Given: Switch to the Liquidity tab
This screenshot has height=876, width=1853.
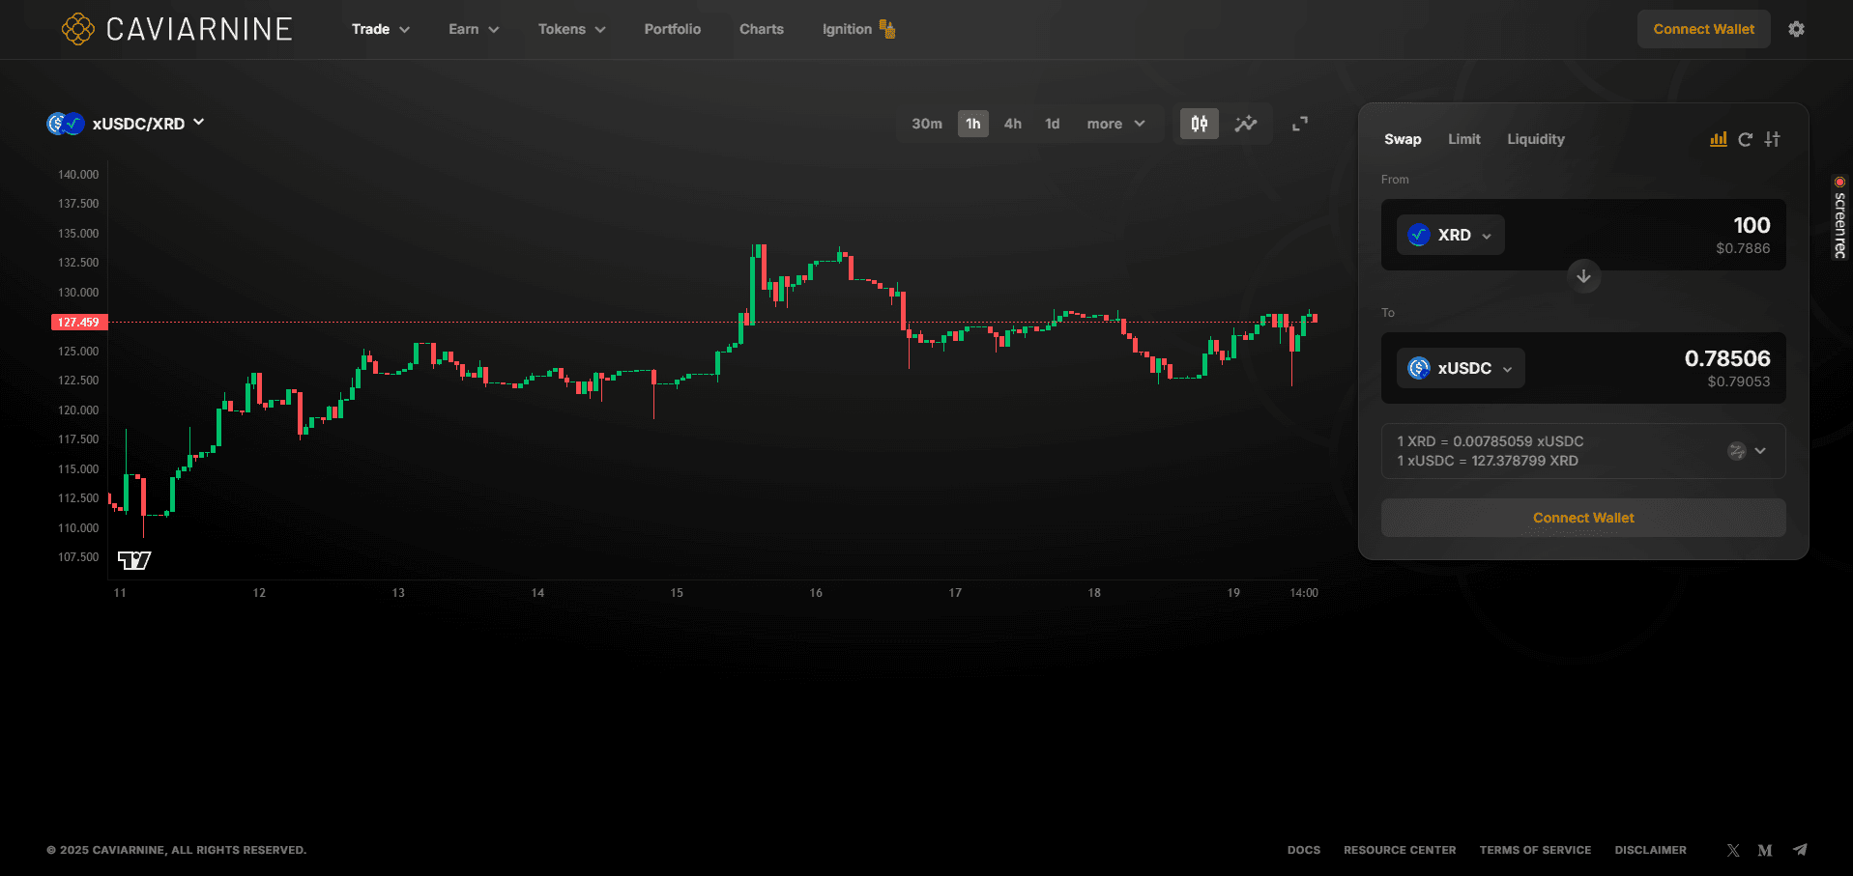Looking at the screenshot, I should [x=1536, y=139].
